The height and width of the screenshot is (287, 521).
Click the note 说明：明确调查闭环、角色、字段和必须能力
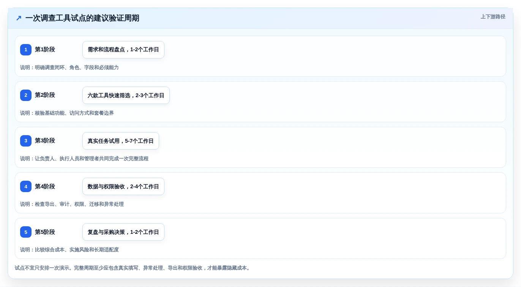[x=69, y=68]
